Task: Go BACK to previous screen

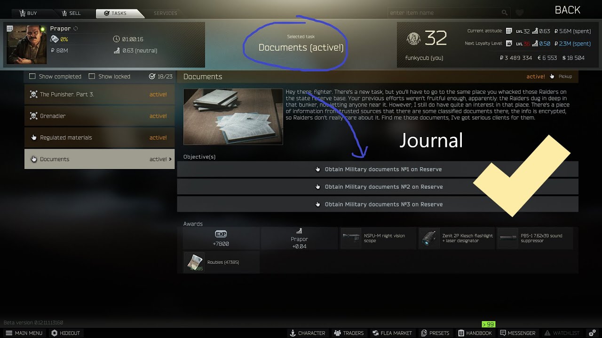Action: tap(567, 10)
